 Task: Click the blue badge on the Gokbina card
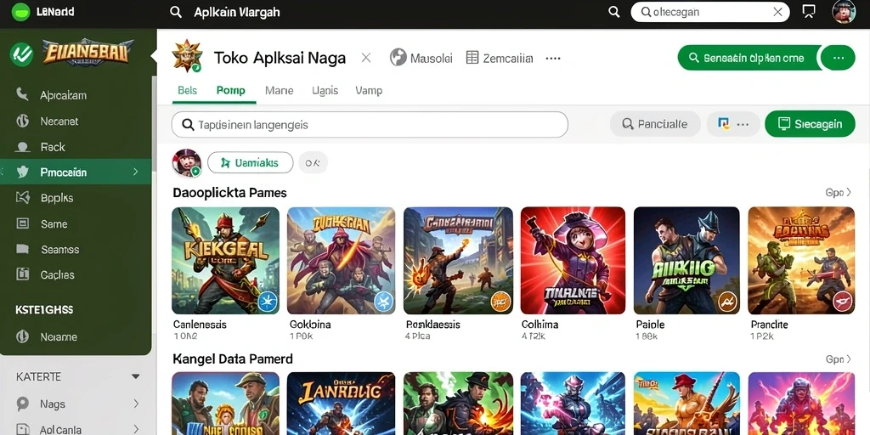(x=383, y=302)
